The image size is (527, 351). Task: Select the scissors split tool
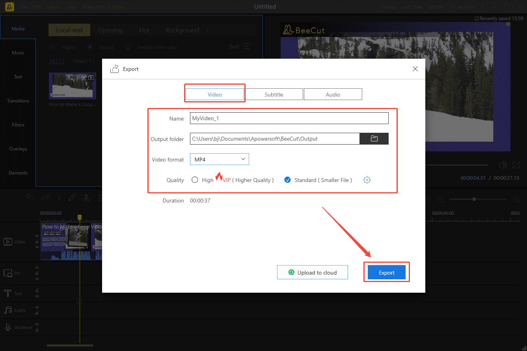tap(86, 197)
